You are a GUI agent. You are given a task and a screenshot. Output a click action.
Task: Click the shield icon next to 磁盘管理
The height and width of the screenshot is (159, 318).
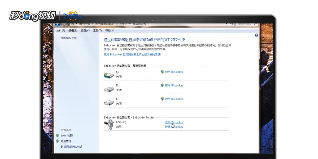[x=57, y=141]
